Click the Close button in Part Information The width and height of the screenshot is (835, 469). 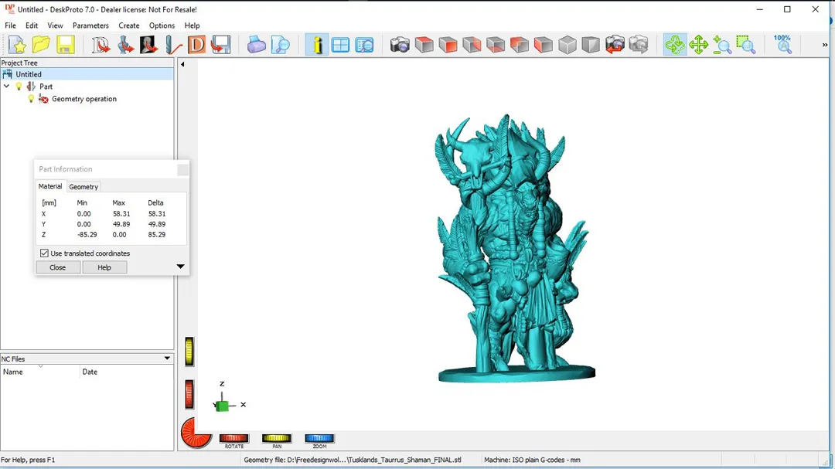coord(57,267)
